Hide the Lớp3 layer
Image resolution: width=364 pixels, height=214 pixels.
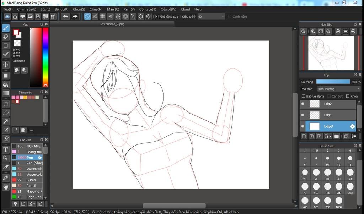pyautogui.click(x=303, y=126)
